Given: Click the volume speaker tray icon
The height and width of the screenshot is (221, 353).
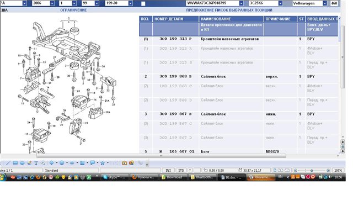Looking at the screenshot, I should pos(330,177).
